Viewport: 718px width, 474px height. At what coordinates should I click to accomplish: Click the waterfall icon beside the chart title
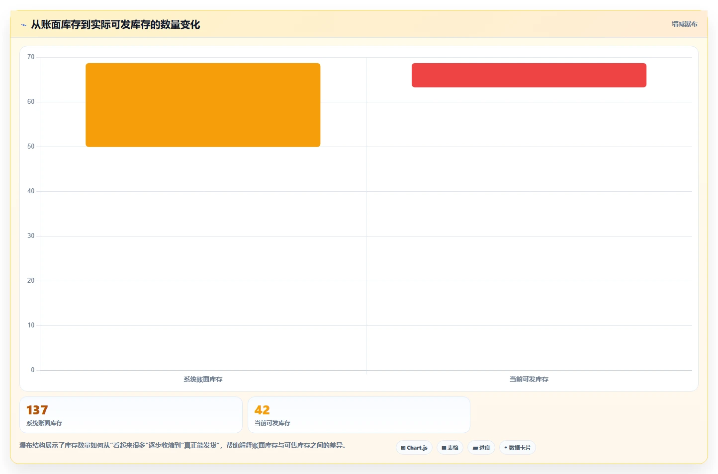(x=23, y=25)
